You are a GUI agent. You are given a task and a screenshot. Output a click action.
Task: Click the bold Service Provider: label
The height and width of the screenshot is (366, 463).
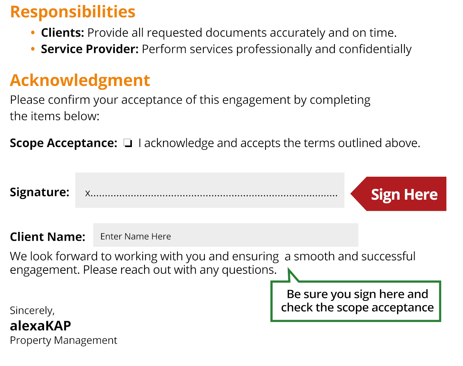point(90,49)
